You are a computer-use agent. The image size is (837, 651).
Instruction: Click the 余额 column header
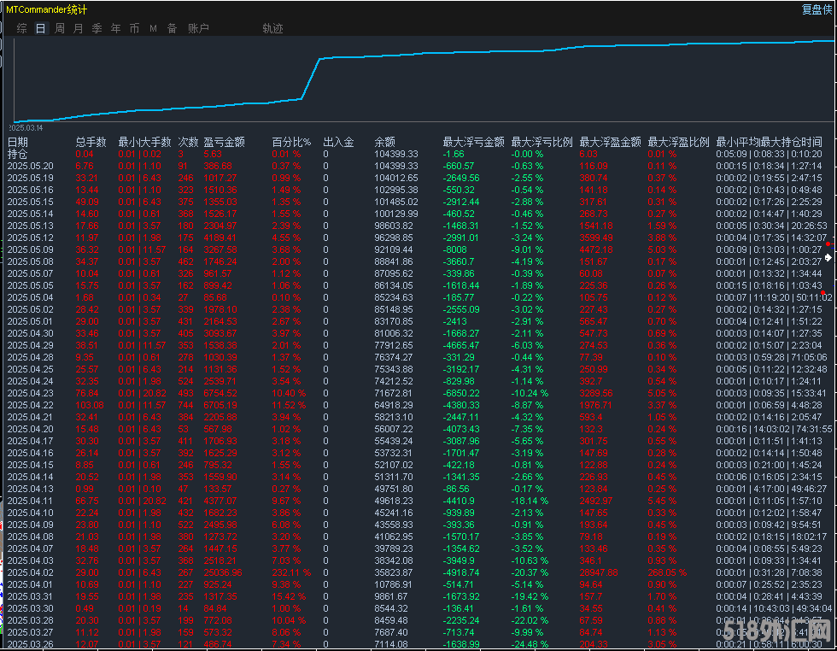point(385,142)
